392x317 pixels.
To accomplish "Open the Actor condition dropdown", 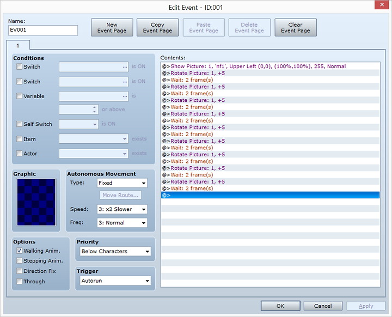I will 94,154.
